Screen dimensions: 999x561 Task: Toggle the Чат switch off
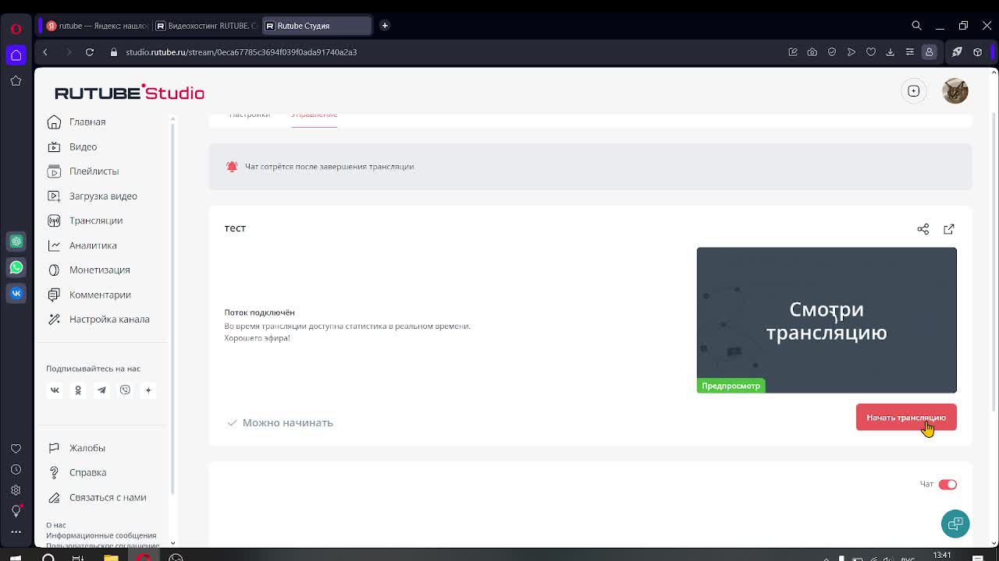pos(947,485)
